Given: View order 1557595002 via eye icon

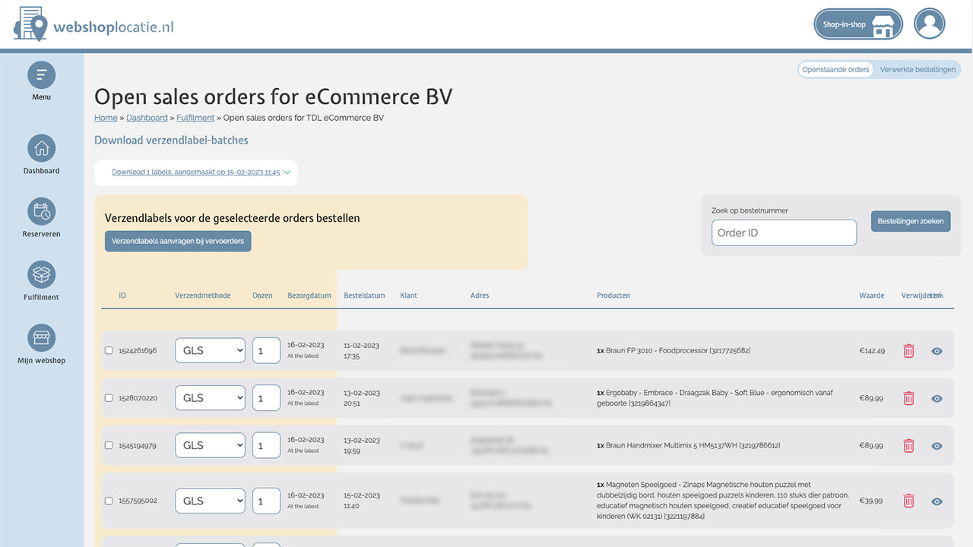Looking at the screenshot, I should [937, 501].
